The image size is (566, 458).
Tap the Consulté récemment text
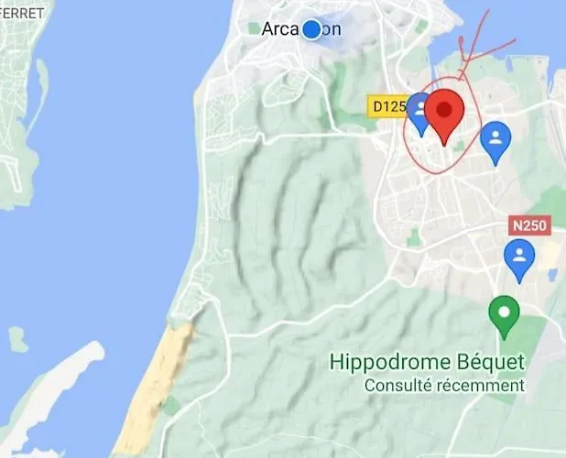(x=444, y=386)
